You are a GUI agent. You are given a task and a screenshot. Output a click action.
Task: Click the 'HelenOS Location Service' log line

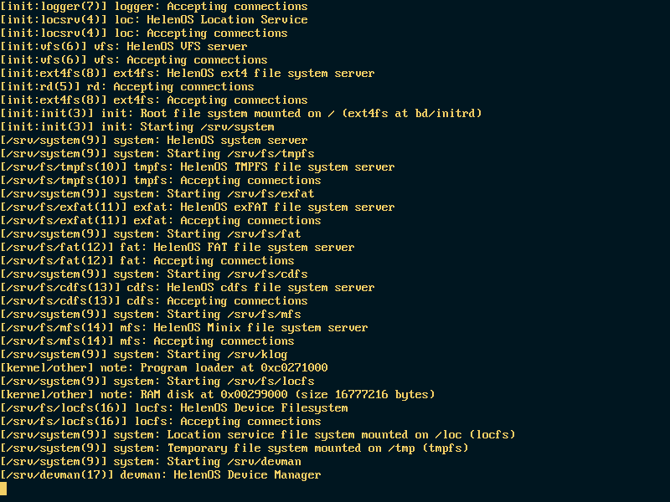click(154, 20)
